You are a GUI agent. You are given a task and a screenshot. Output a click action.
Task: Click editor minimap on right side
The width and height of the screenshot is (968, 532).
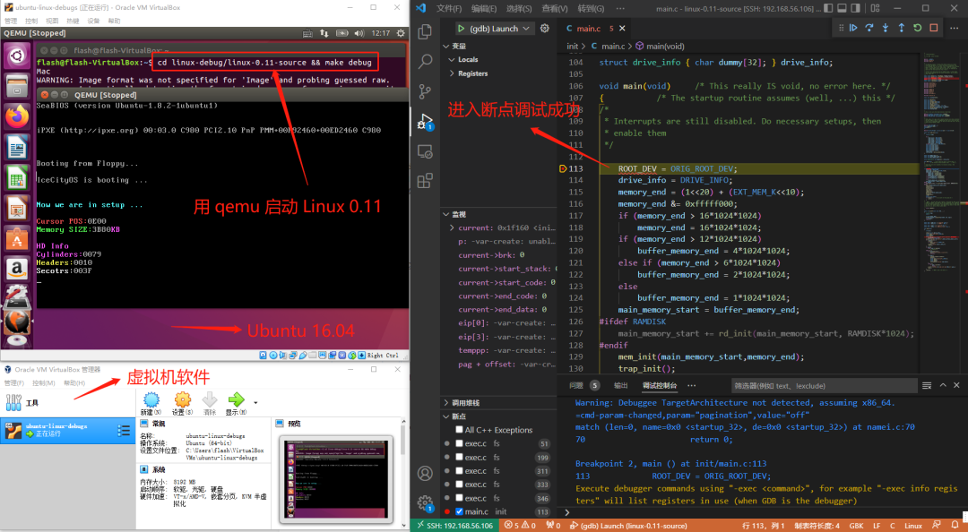pyautogui.click(x=942, y=160)
